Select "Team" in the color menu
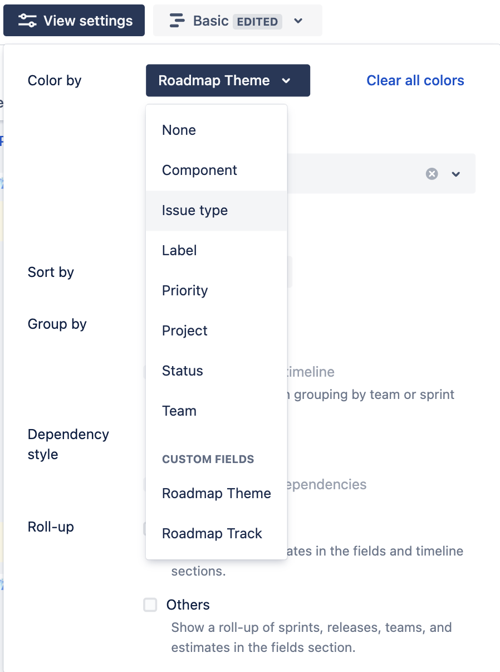 [x=179, y=411]
